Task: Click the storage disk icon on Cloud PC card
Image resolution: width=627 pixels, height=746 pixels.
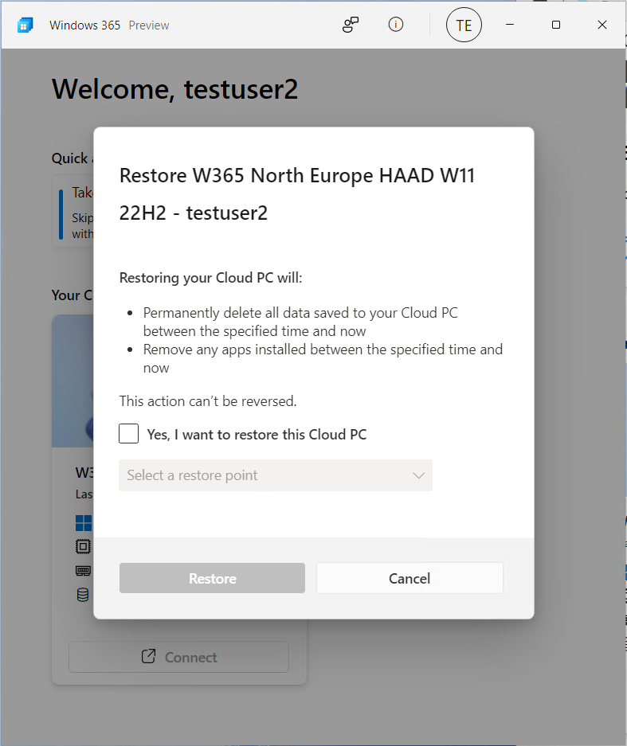Action: (x=83, y=595)
